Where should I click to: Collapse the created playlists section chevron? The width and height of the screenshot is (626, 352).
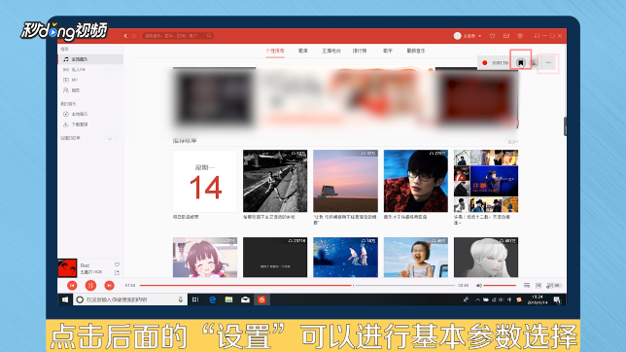click(117, 138)
